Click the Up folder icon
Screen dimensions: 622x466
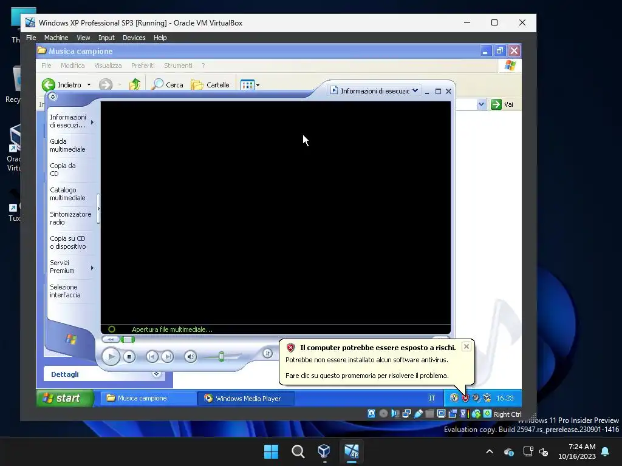(135, 84)
